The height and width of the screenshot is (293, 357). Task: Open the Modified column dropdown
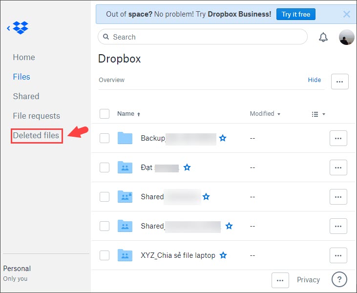[265, 114]
